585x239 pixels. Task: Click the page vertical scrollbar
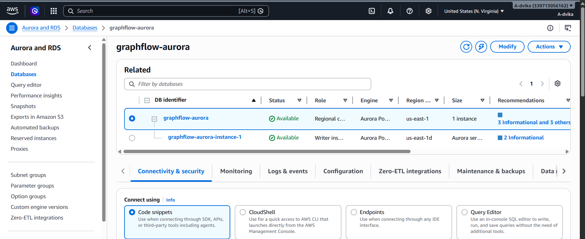click(x=583, y=52)
